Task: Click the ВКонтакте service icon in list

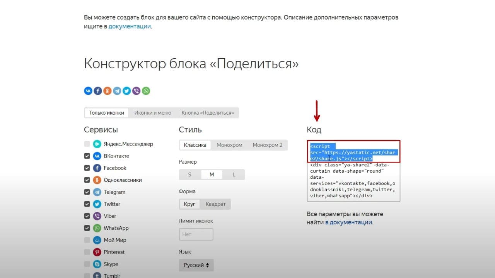Action: click(x=97, y=156)
